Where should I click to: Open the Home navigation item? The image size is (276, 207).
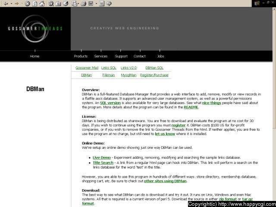tap(34, 56)
